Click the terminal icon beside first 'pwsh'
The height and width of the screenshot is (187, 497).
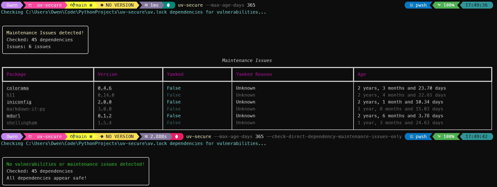(x=412, y=5)
